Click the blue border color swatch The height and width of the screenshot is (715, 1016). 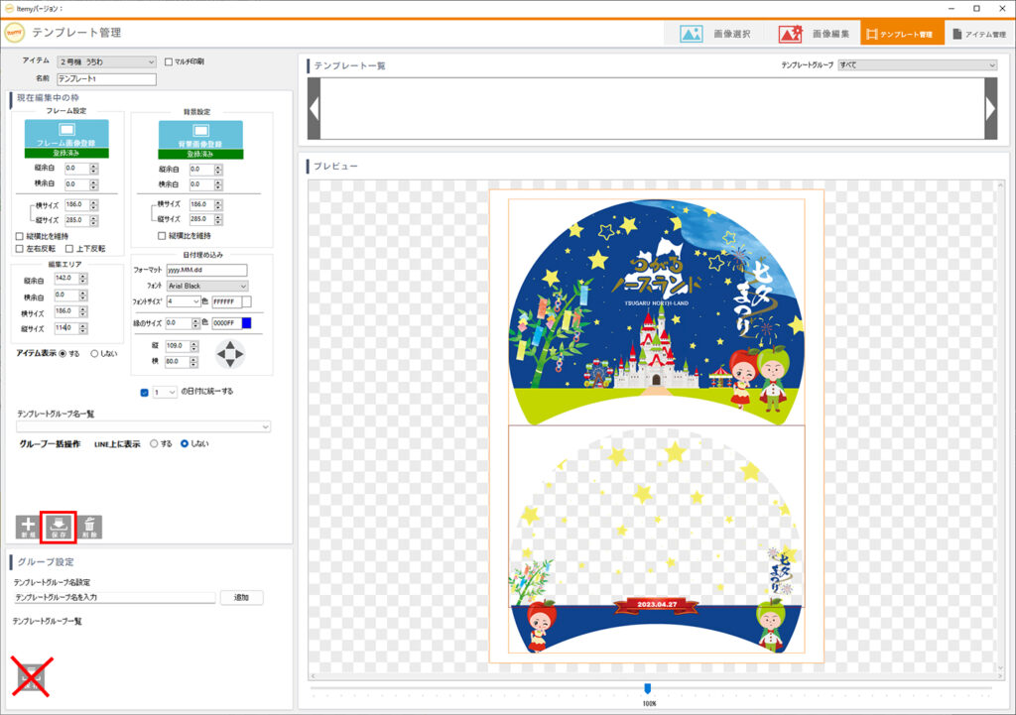(246, 323)
